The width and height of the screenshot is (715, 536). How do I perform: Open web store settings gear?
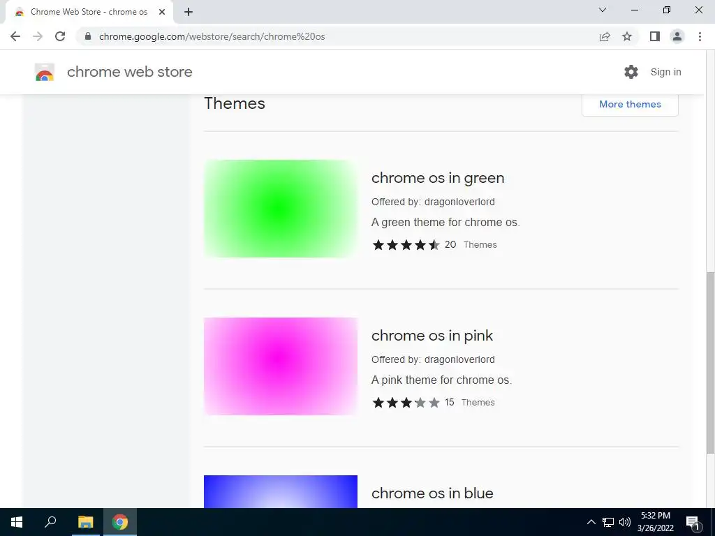[631, 72]
